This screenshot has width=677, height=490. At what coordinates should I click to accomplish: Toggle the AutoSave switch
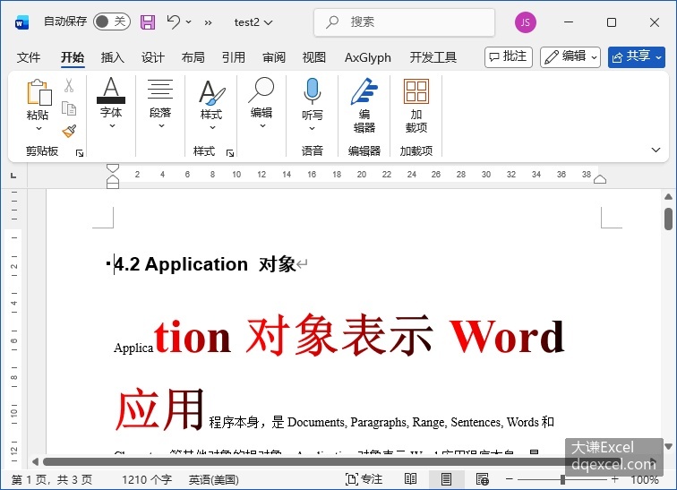tap(111, 21)
